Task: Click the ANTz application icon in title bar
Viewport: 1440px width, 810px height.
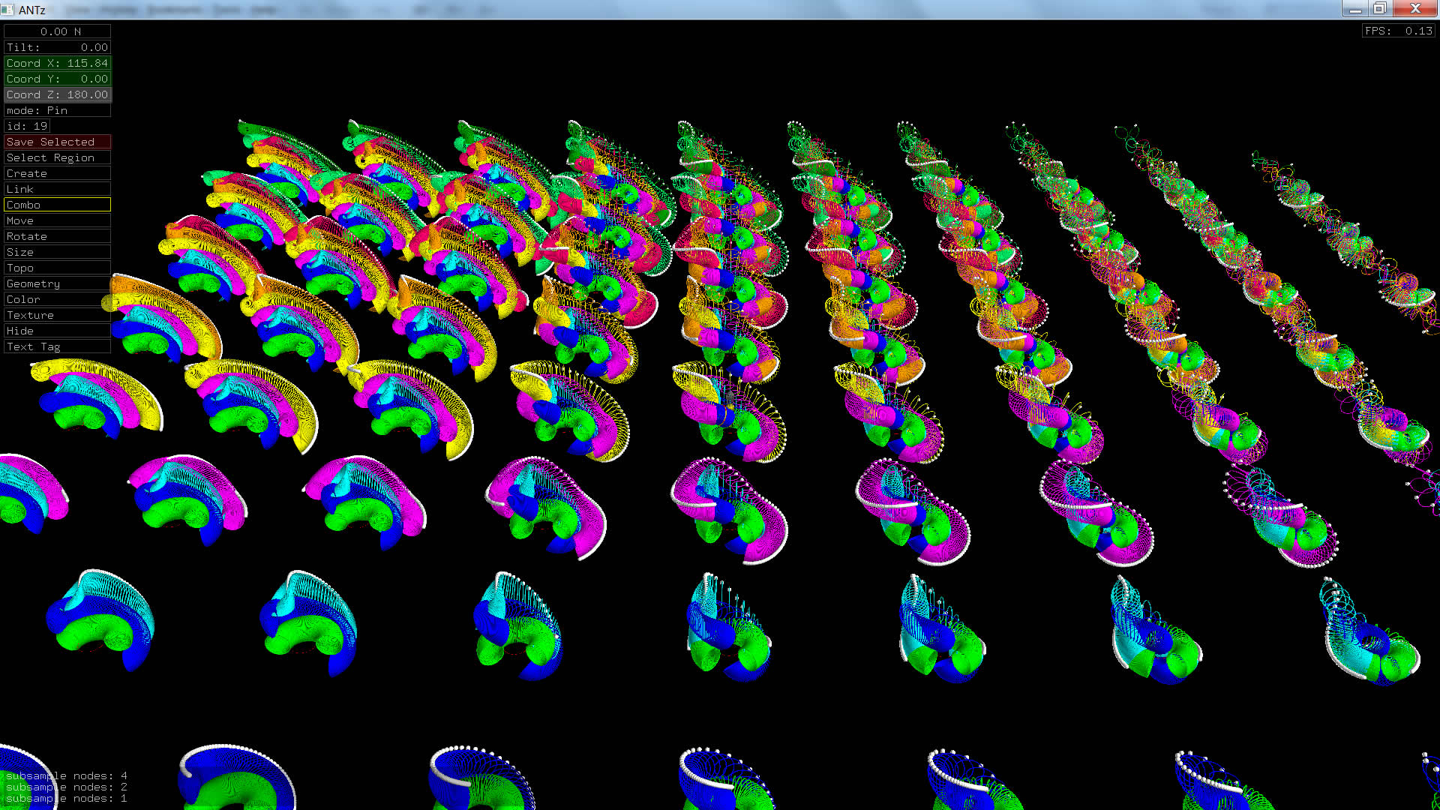Action: [x=7, y=10]
